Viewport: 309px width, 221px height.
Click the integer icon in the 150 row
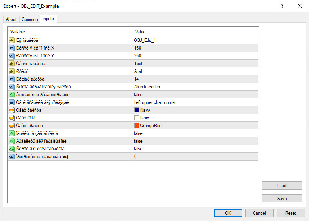click(x=12, y=48)
